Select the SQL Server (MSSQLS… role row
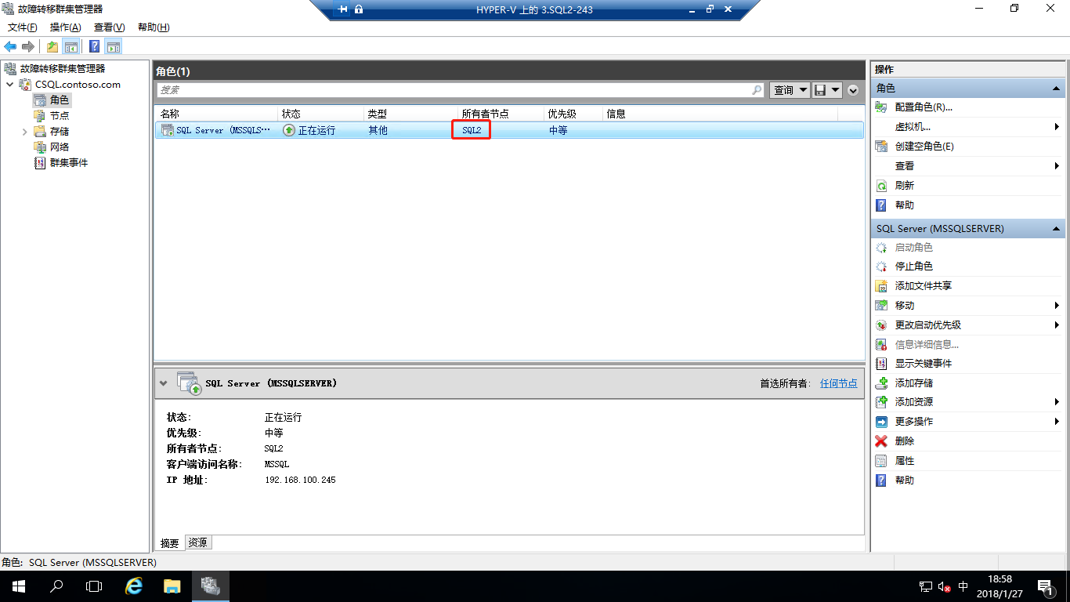 [x=509, y=130]
